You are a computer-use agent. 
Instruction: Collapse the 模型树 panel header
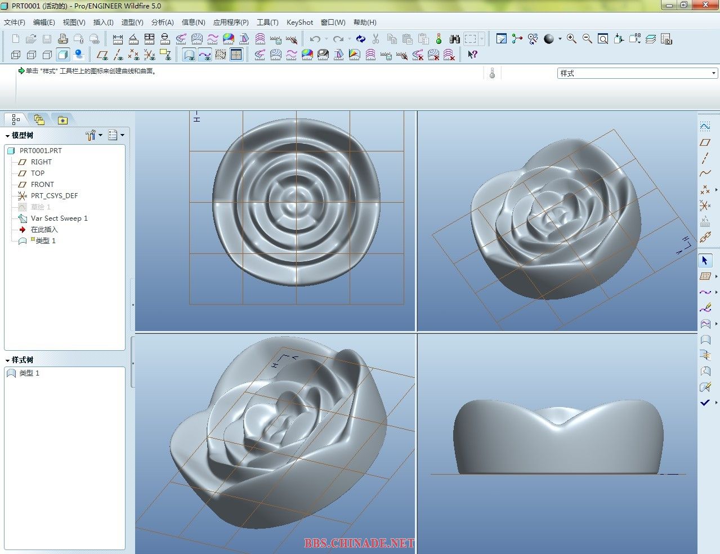point(8,136)
